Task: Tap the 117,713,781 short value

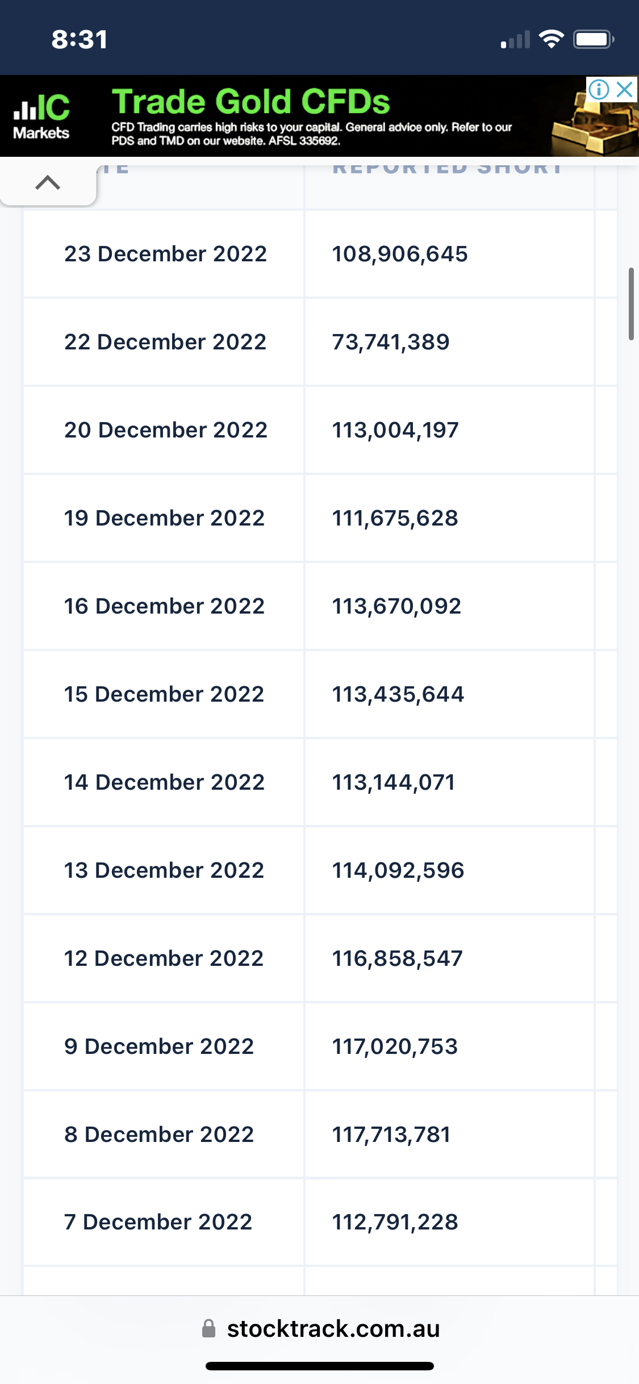Action: (x=391, y=1135)
